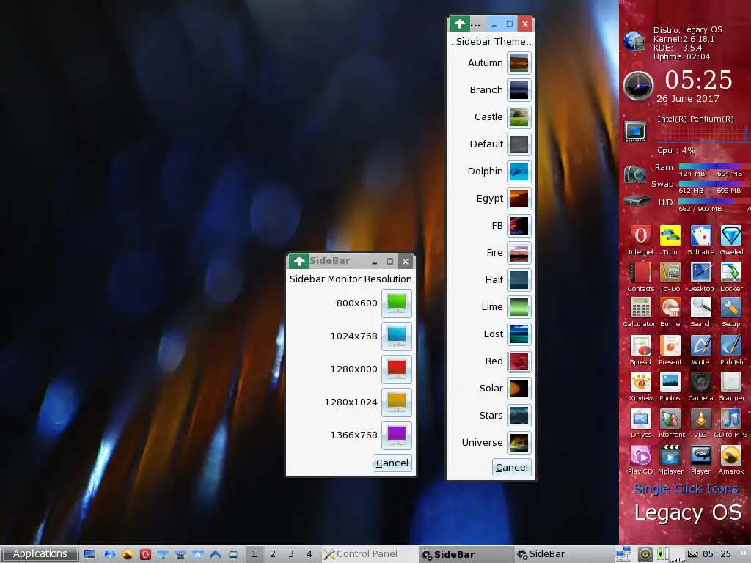
Task: Open the Applications menu in taskbar
Action: [40, 554]
